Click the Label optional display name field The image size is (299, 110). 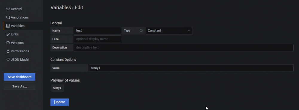point(97,39)
